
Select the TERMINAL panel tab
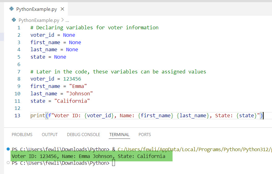(x=119, y=135)
